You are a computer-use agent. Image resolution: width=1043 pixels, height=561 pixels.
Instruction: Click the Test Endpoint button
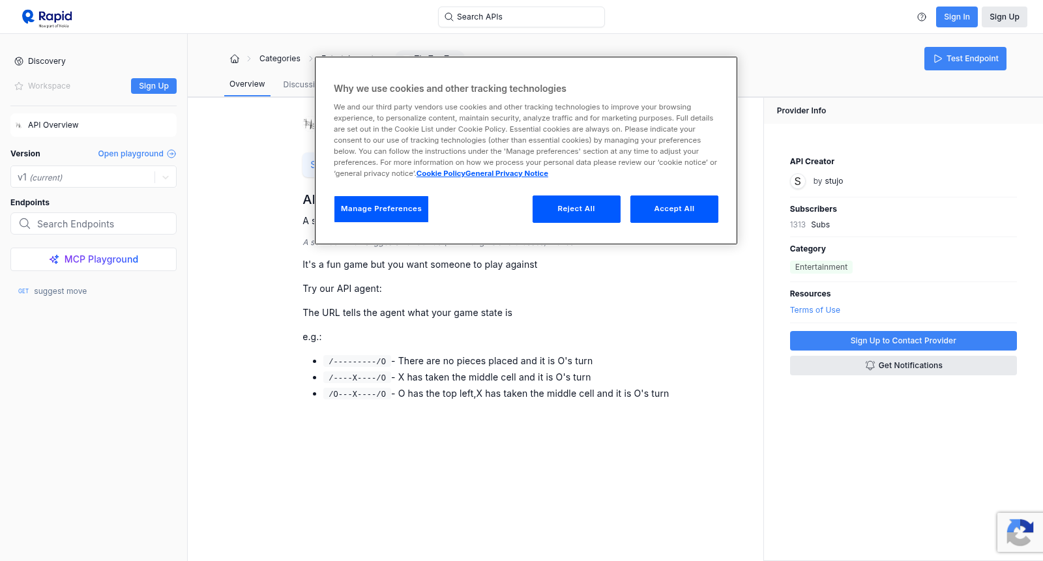coord(965,59)
